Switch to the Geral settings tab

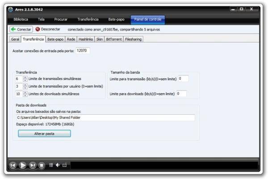point(15,39)
